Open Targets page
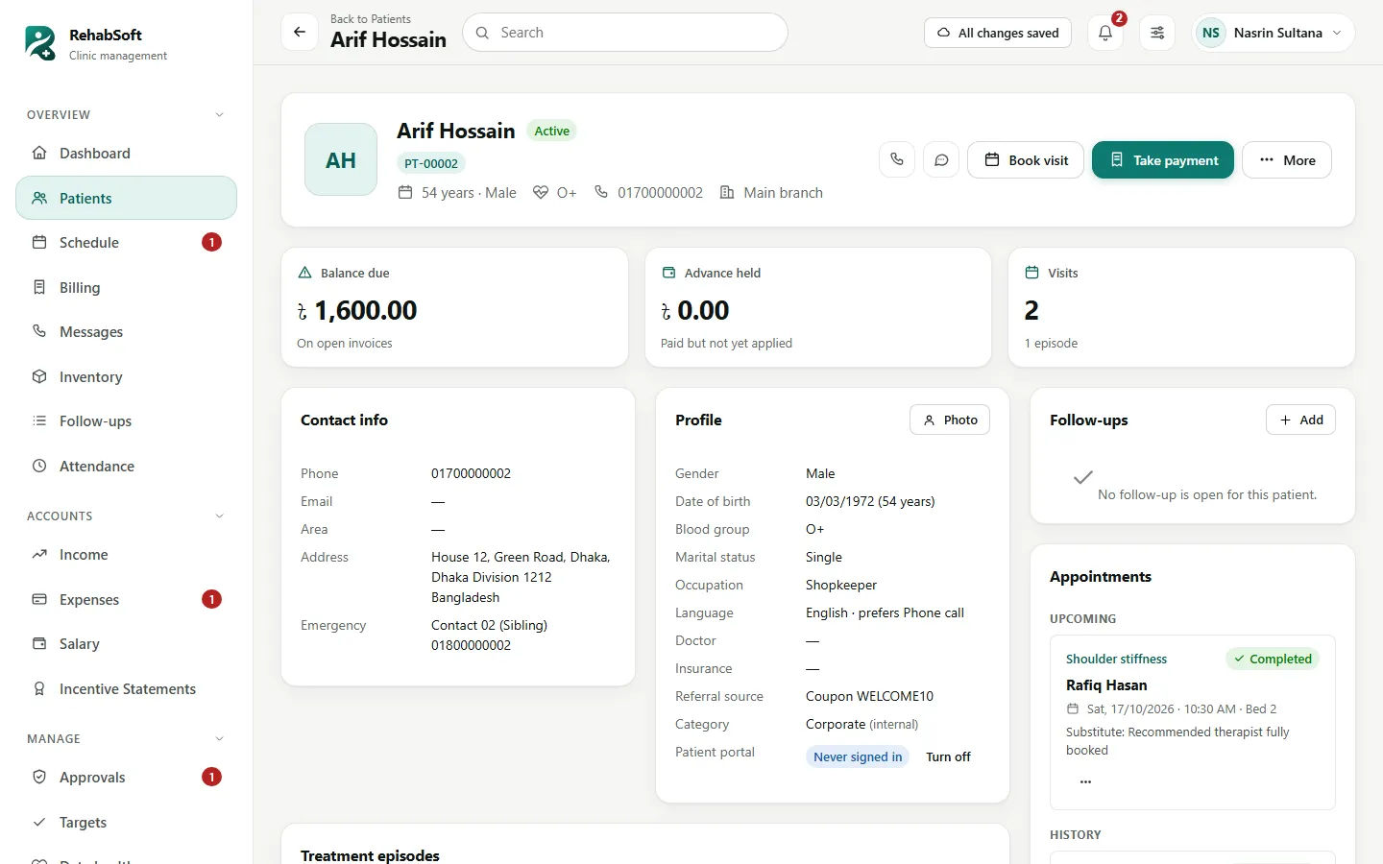1383x864 pixels. 126,822
